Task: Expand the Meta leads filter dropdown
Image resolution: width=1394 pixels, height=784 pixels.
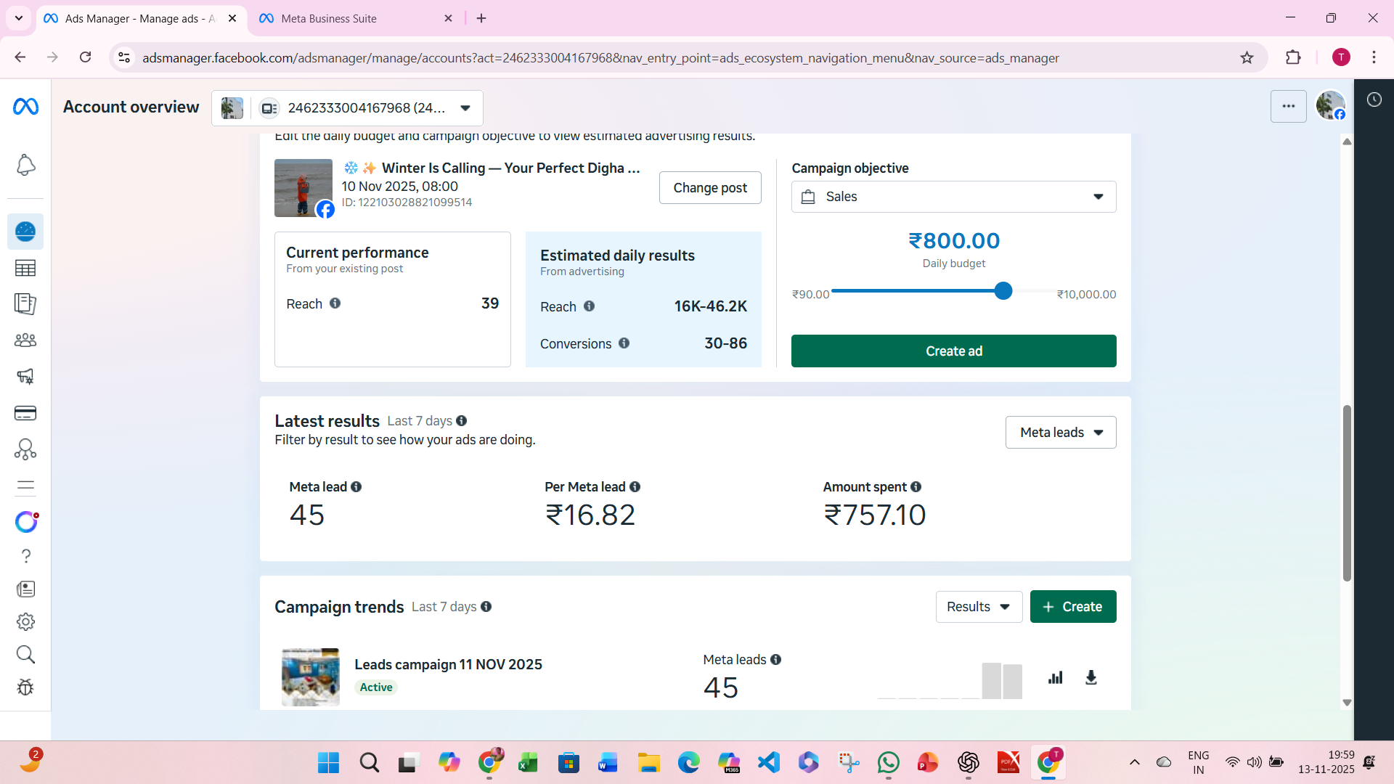Action: click(1061, 433)
